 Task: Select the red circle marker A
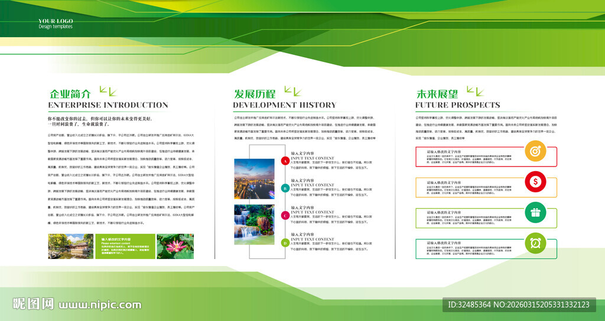(x=285, y=160)
